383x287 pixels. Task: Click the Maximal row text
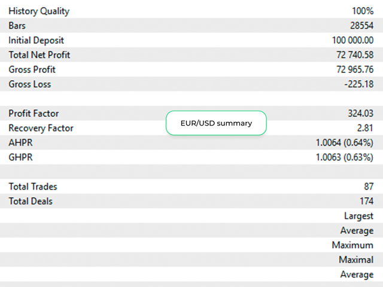356,260
